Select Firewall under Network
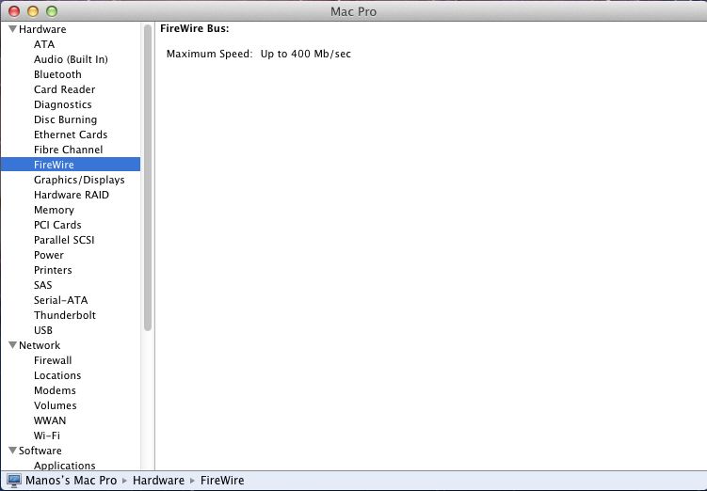Screen dimensions: 707x491 click(53, 360)
